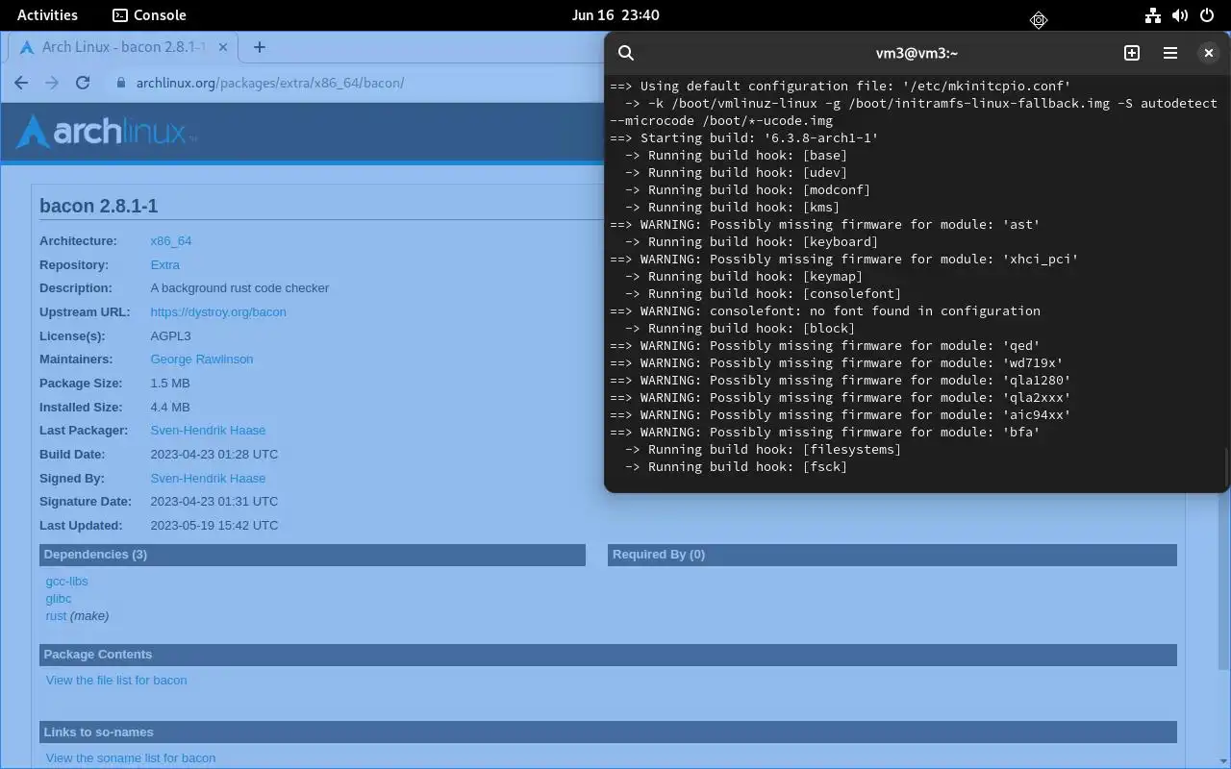Click the Build Date value 2023-04-23 01:28 UTC
1231x769 pixels.
(214, 454)
